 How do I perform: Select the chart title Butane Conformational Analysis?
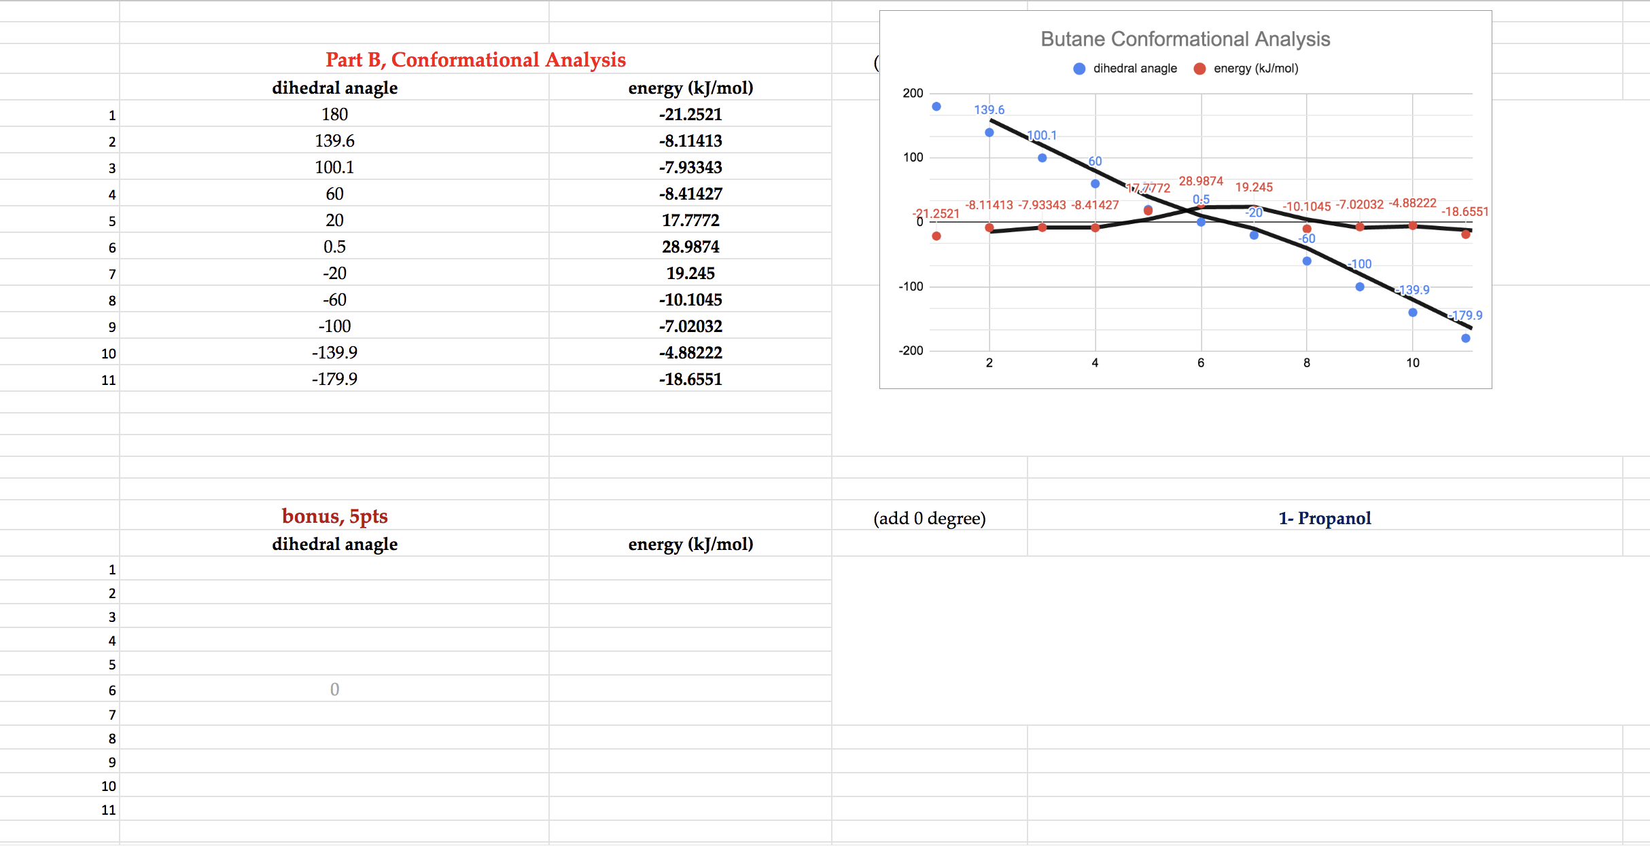pos(1185,39)
